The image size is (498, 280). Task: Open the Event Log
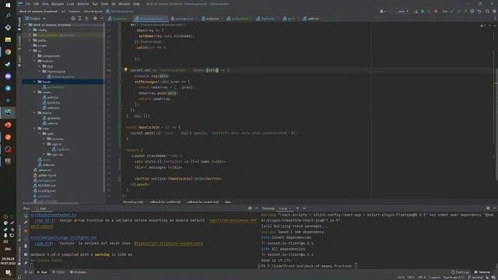(460, 272)
